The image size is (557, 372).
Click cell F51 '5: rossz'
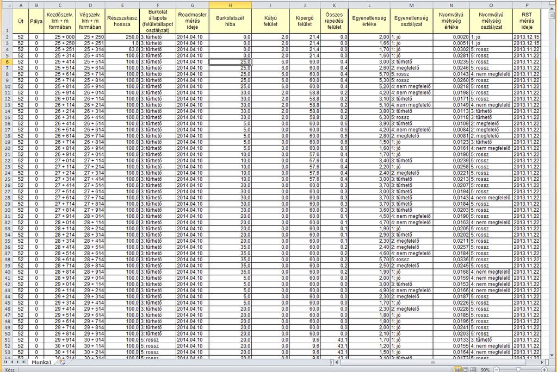(158, 340)
